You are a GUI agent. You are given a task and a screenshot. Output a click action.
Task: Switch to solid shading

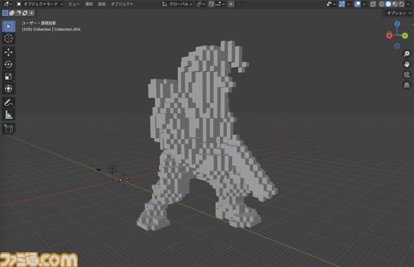point(388,4)
